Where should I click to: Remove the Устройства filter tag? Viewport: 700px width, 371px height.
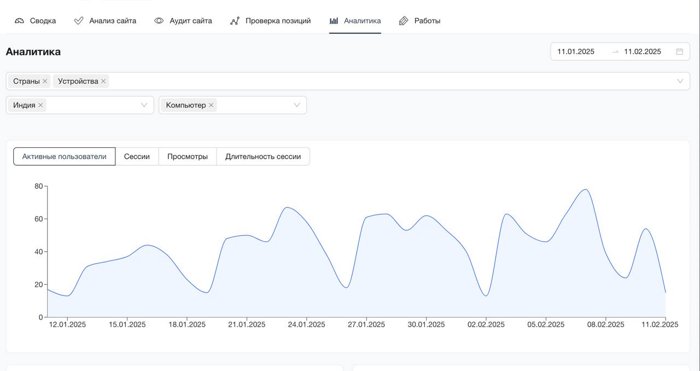tap(103, 81)
